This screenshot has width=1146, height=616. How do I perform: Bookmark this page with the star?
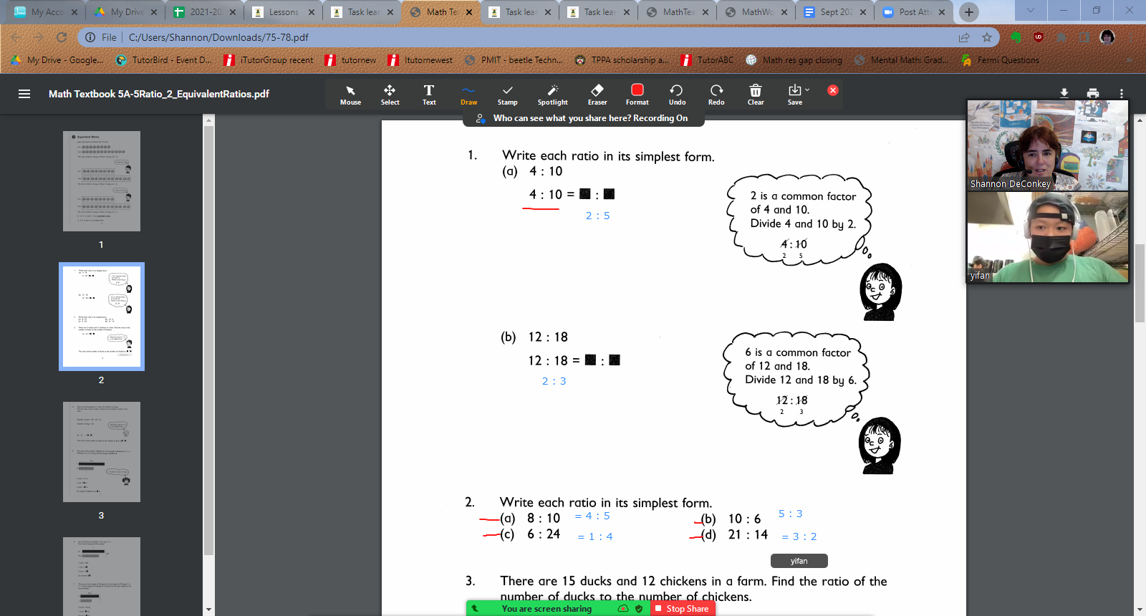coord(987,37)
